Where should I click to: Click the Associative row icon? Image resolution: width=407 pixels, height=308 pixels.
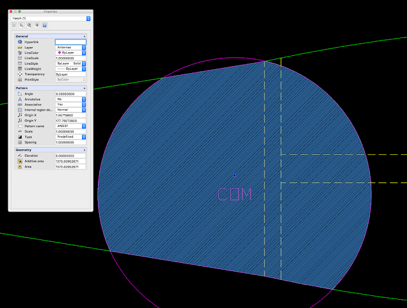tap(20, 105)
